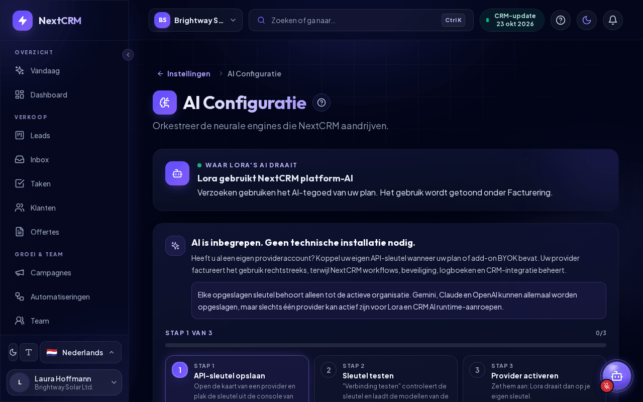Viewport: 643px width, 402px height.
Task: Show the Taken list
Action: point(64,183)
